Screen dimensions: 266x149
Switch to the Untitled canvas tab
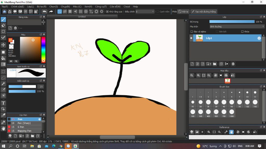click(x=82, y=17)
